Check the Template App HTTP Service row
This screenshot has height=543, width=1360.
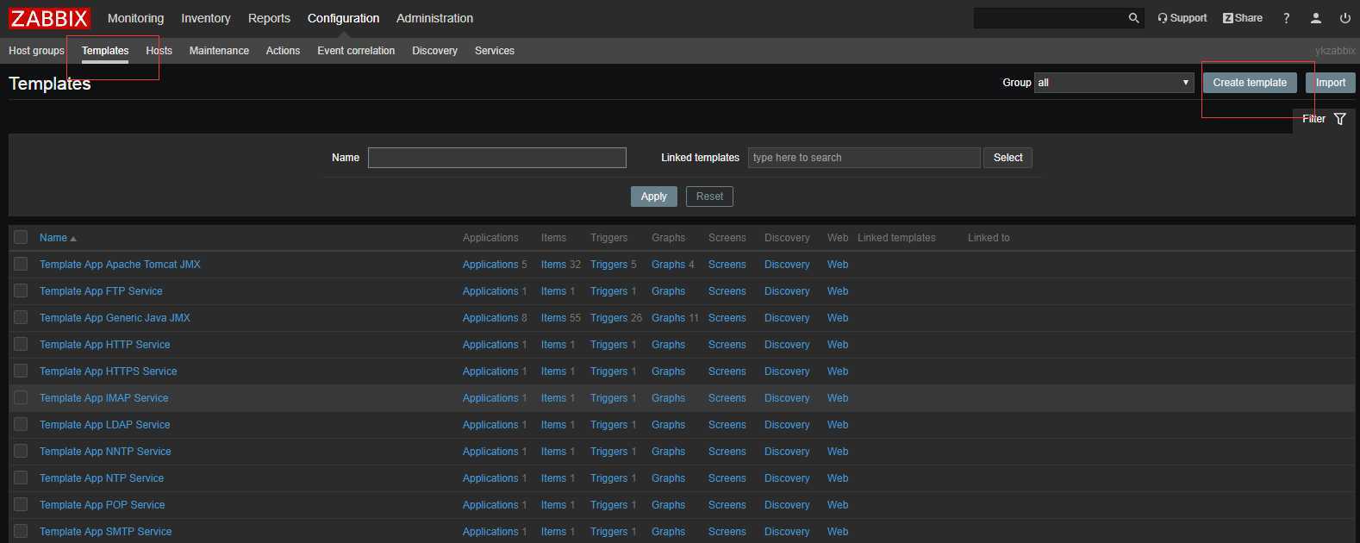pos(21,344)
